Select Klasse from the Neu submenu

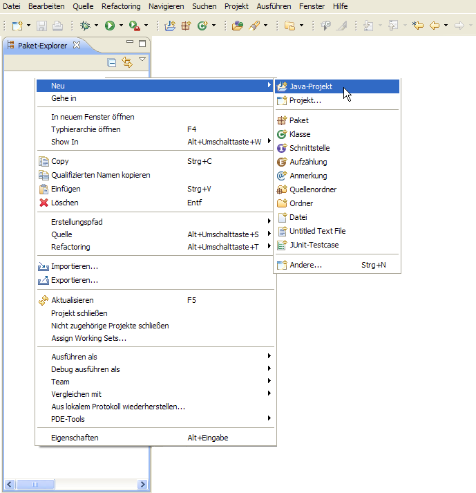tap(300, 134)
